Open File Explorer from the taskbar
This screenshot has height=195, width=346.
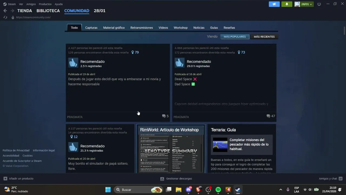point(178,190)
